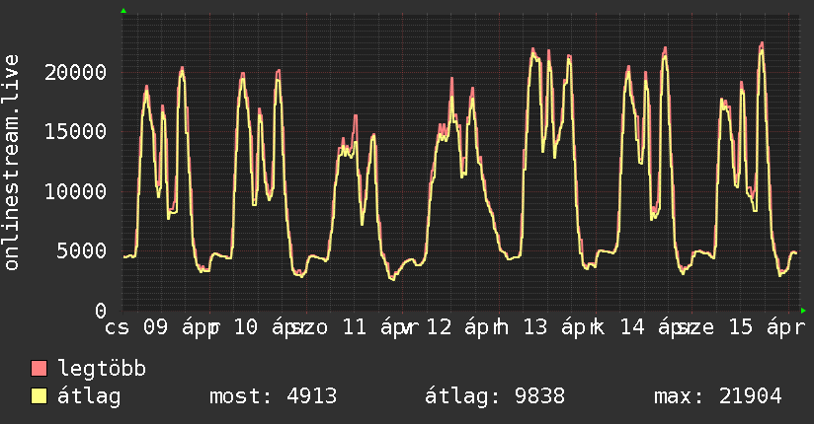Click the onlinestream.live vertical axis title
Image resolution: width=814 pixels, height=424 pixels.
click(12, 163)
